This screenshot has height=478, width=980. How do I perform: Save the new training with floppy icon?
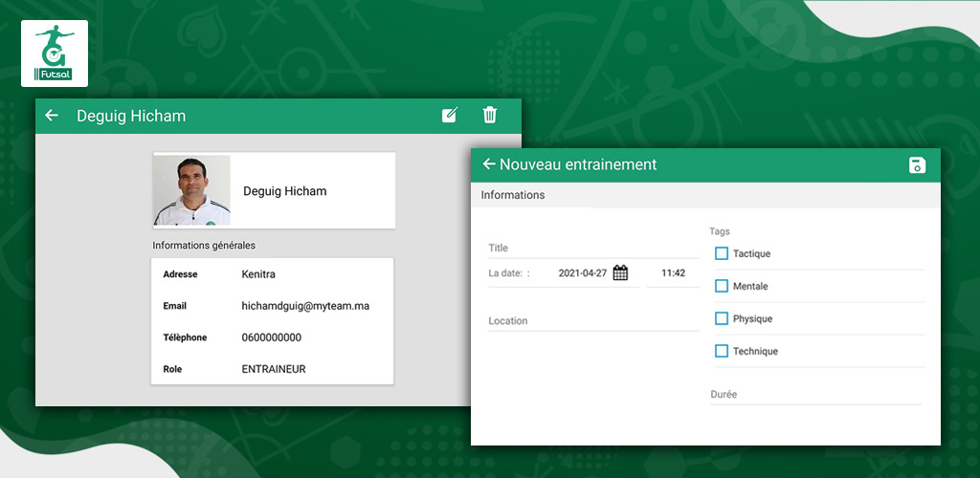tap(917, 164)
